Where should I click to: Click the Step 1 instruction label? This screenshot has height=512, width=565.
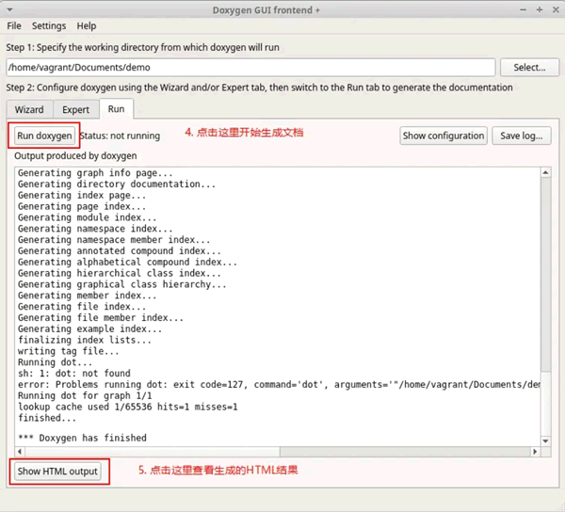click(143, 47)
